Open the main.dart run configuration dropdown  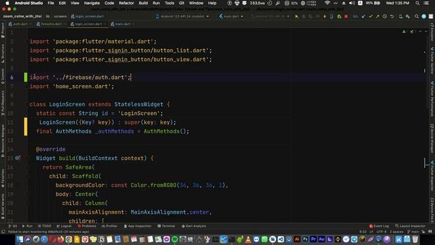tap(231, 16)
